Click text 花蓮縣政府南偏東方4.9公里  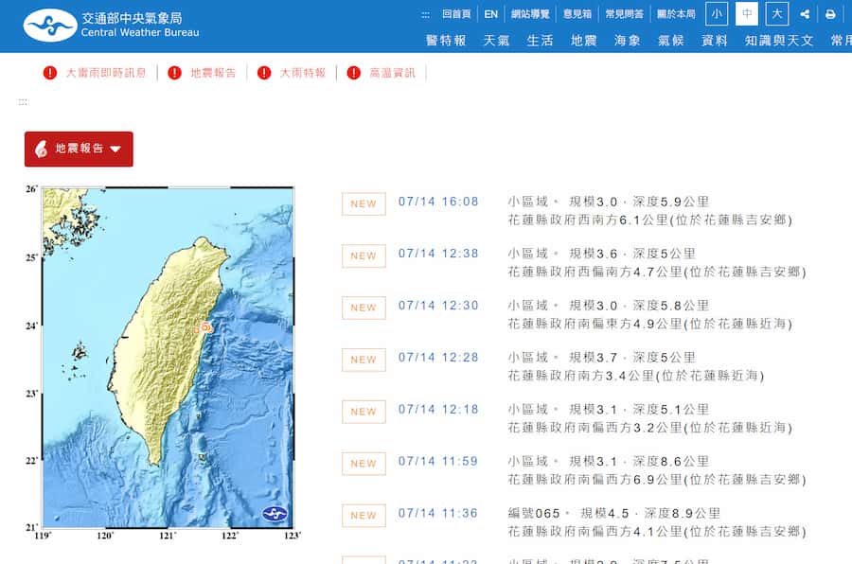tap(595, 324)
